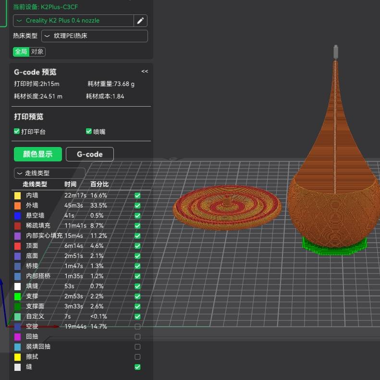Image resolution: width=380 pixels, height=380 pixels.
Task: Click the 耗材长度:24.51 m value
Action: coord(38,97)
